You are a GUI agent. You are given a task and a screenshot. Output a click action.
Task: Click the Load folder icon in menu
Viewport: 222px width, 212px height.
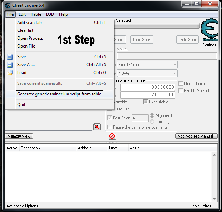(10, 73)
